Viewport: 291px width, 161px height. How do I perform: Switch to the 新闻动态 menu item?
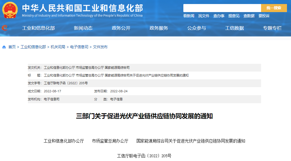click(x=83, y=28)
